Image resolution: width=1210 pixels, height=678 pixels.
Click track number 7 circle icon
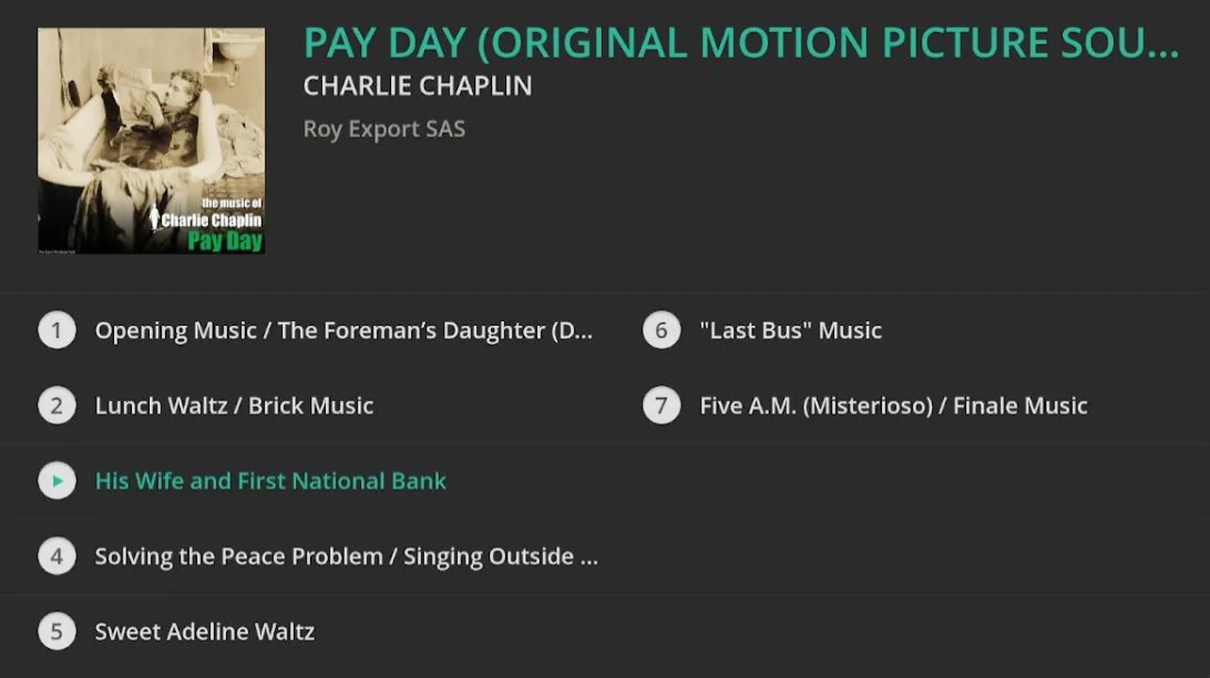tap(662, 406)
